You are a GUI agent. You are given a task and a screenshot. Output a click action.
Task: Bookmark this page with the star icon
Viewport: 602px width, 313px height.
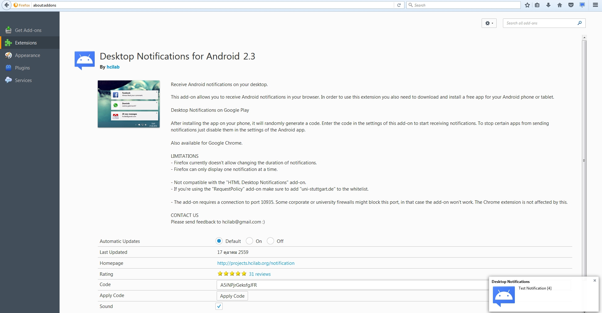[527, 5]
